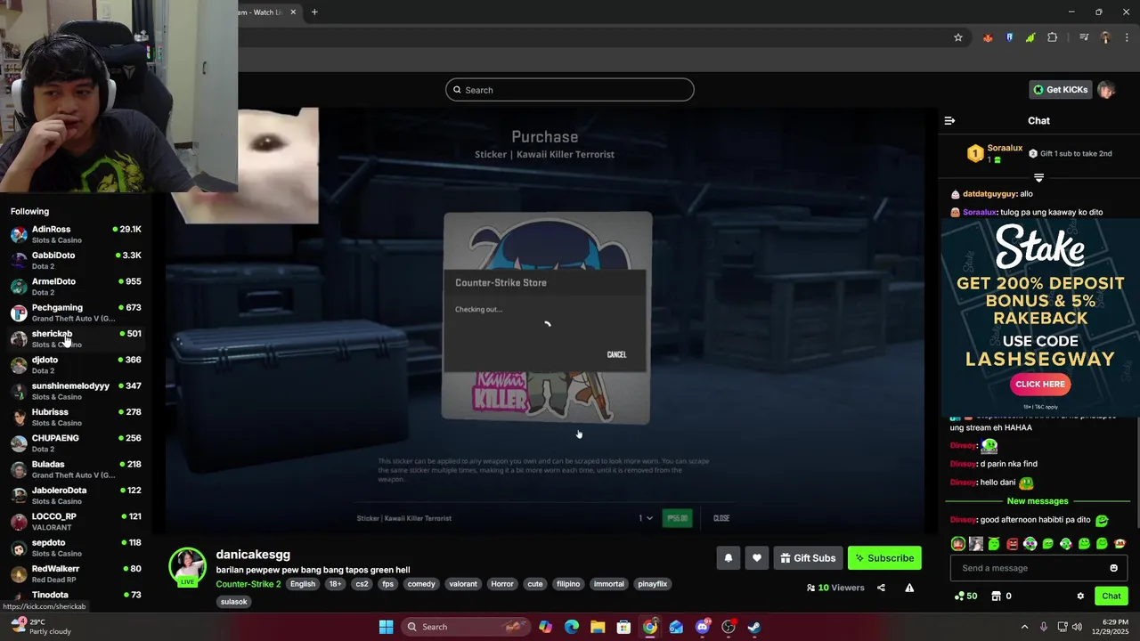
Task: Click CLOSE in purchase screen
Action: click(721, 518)
